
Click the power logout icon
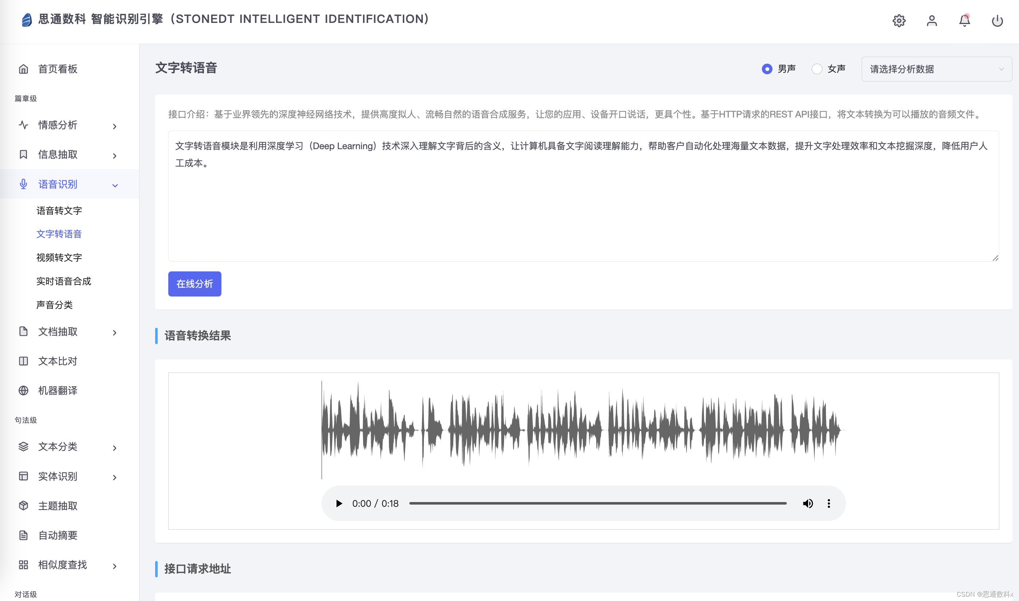(997, 21)
